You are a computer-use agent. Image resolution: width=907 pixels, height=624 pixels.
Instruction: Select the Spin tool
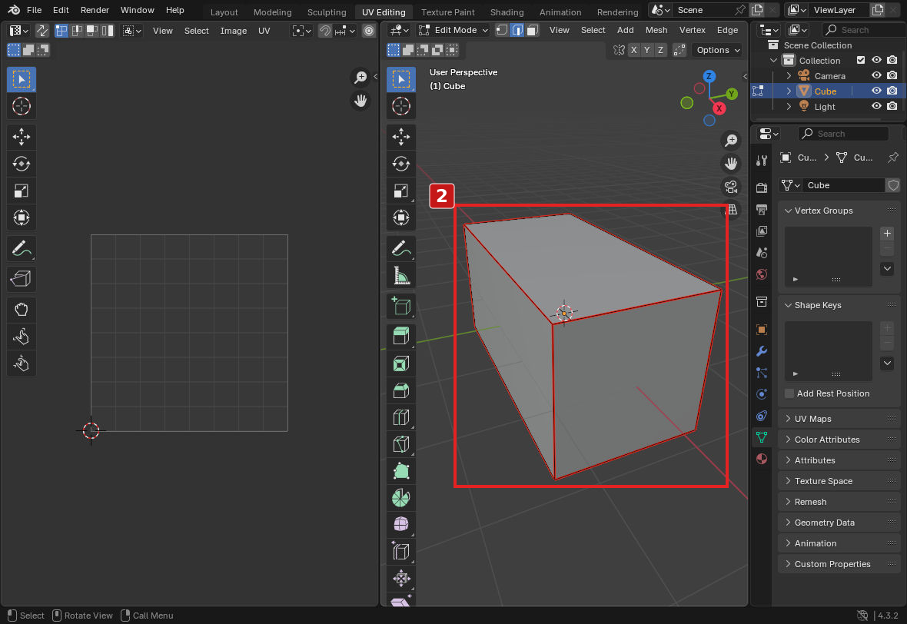tap(401, 498)
